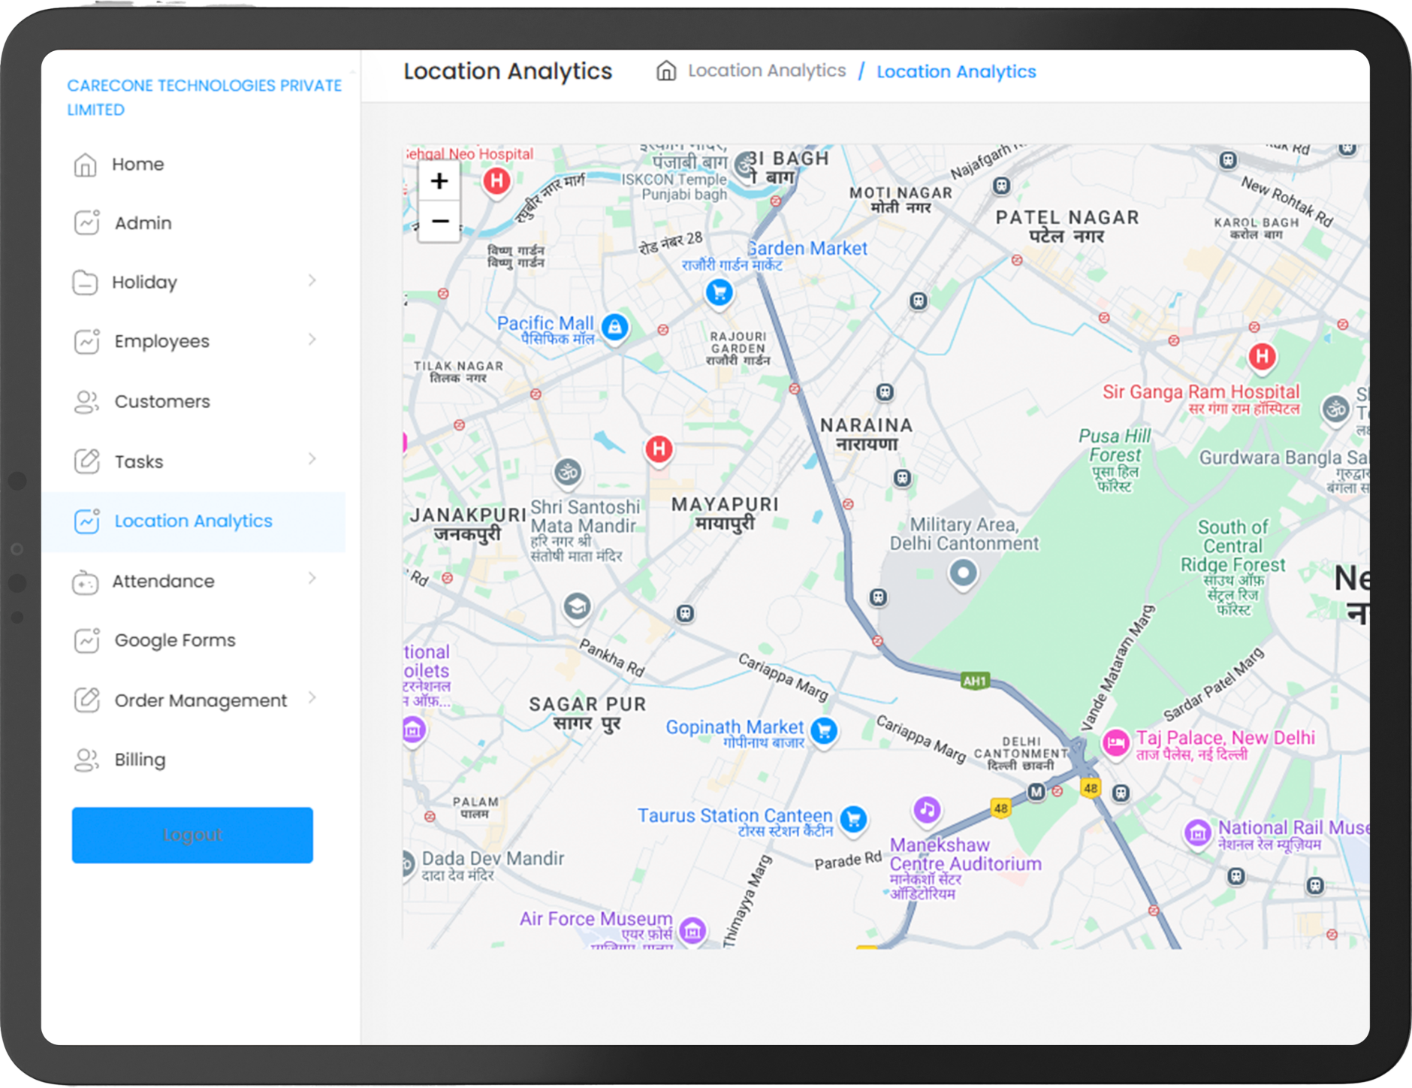The height and width of the screenshot is (1088, 1412).
Task: Click the Holiday folder icon
Action: click(85, 283)
